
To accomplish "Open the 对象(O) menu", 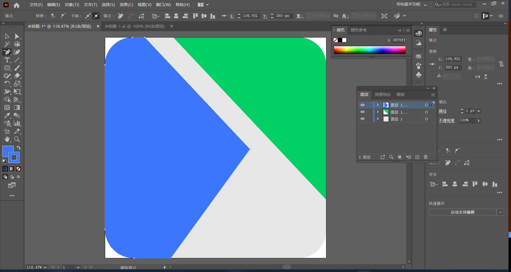I will 72,5.
